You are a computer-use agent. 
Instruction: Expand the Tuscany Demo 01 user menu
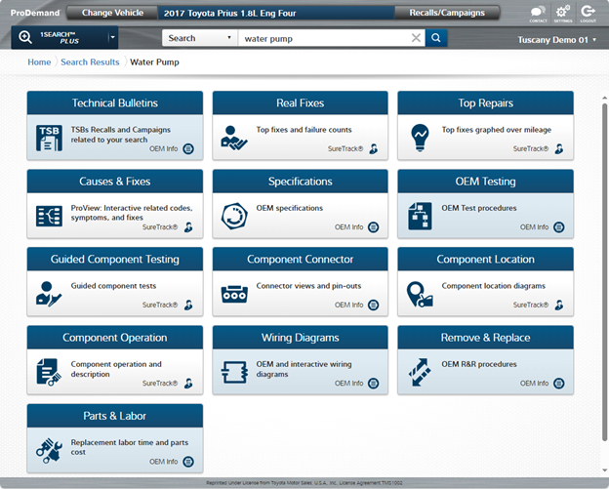[x=557, y=40]
